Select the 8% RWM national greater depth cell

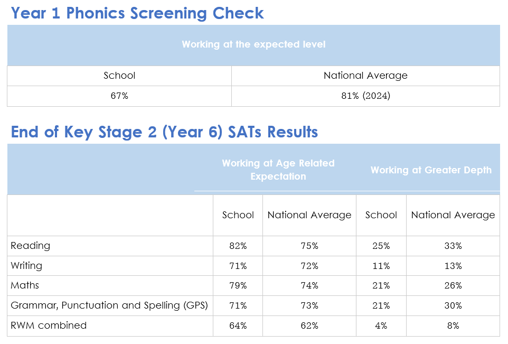point(453,326)
